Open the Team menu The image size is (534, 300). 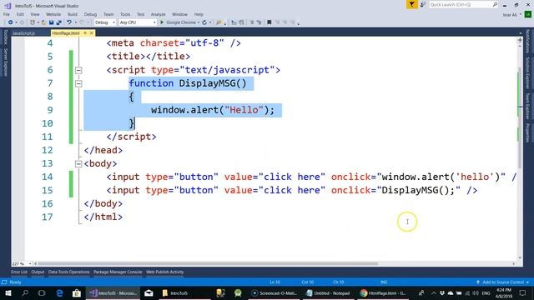(x=108, y=14)
